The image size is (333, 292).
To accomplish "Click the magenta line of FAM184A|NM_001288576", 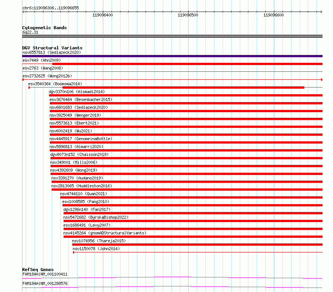I will point(172,287).
